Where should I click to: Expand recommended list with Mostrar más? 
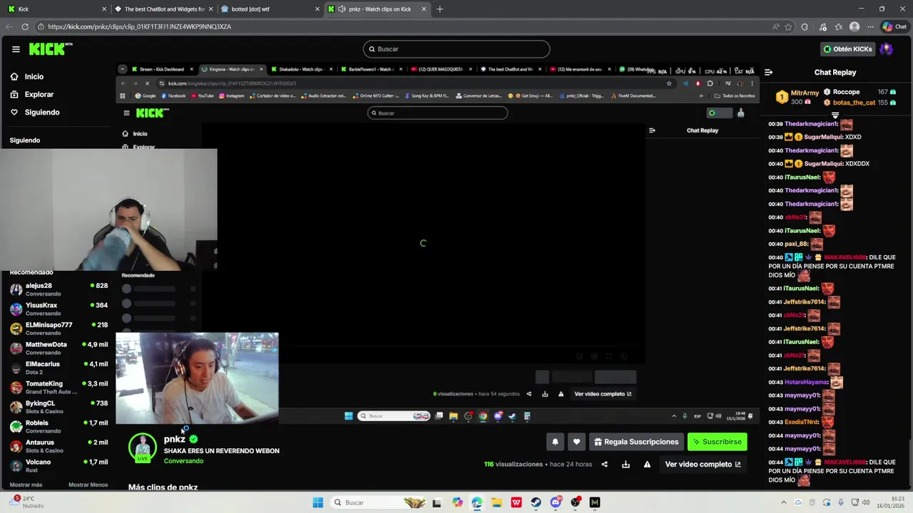(x=26, y=484)
